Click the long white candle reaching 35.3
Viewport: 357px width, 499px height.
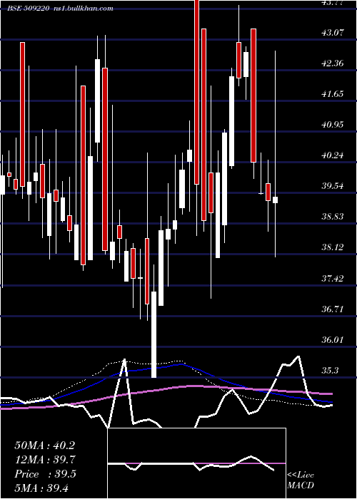click(x=154, y=334)
